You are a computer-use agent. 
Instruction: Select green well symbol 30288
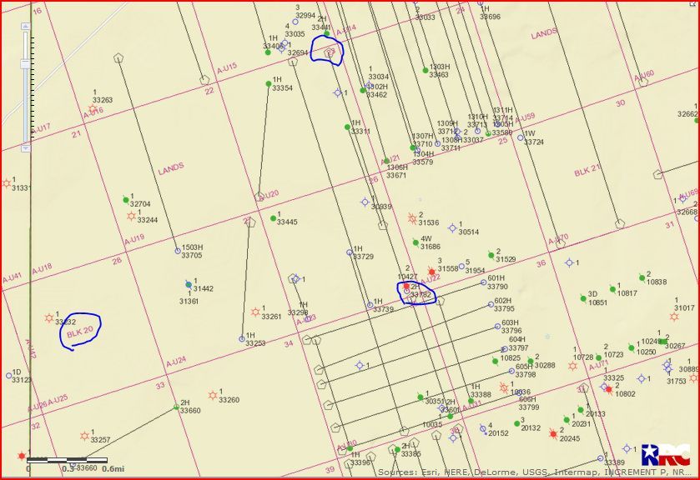pos(531,362)
